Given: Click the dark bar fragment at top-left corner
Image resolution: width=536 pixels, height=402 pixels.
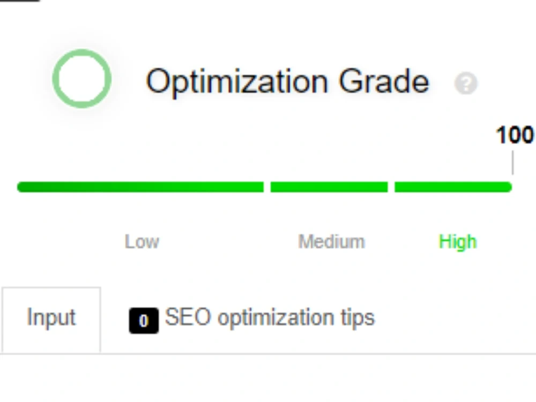Looking at the screenshot, I should tap(20, 1).
